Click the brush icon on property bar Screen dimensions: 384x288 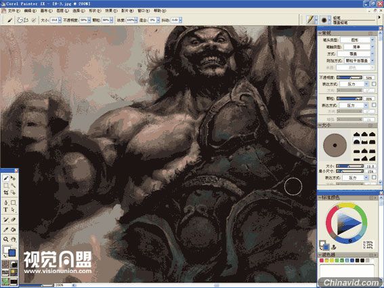[9, 20]
